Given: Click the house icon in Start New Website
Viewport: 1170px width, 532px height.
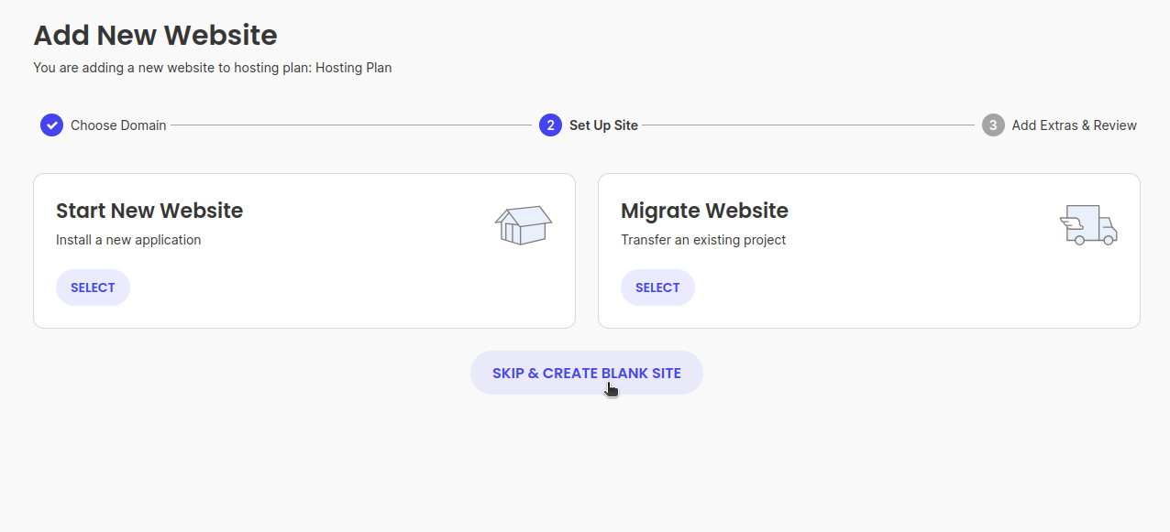Looking at the screenshot, I should [524, 224].
